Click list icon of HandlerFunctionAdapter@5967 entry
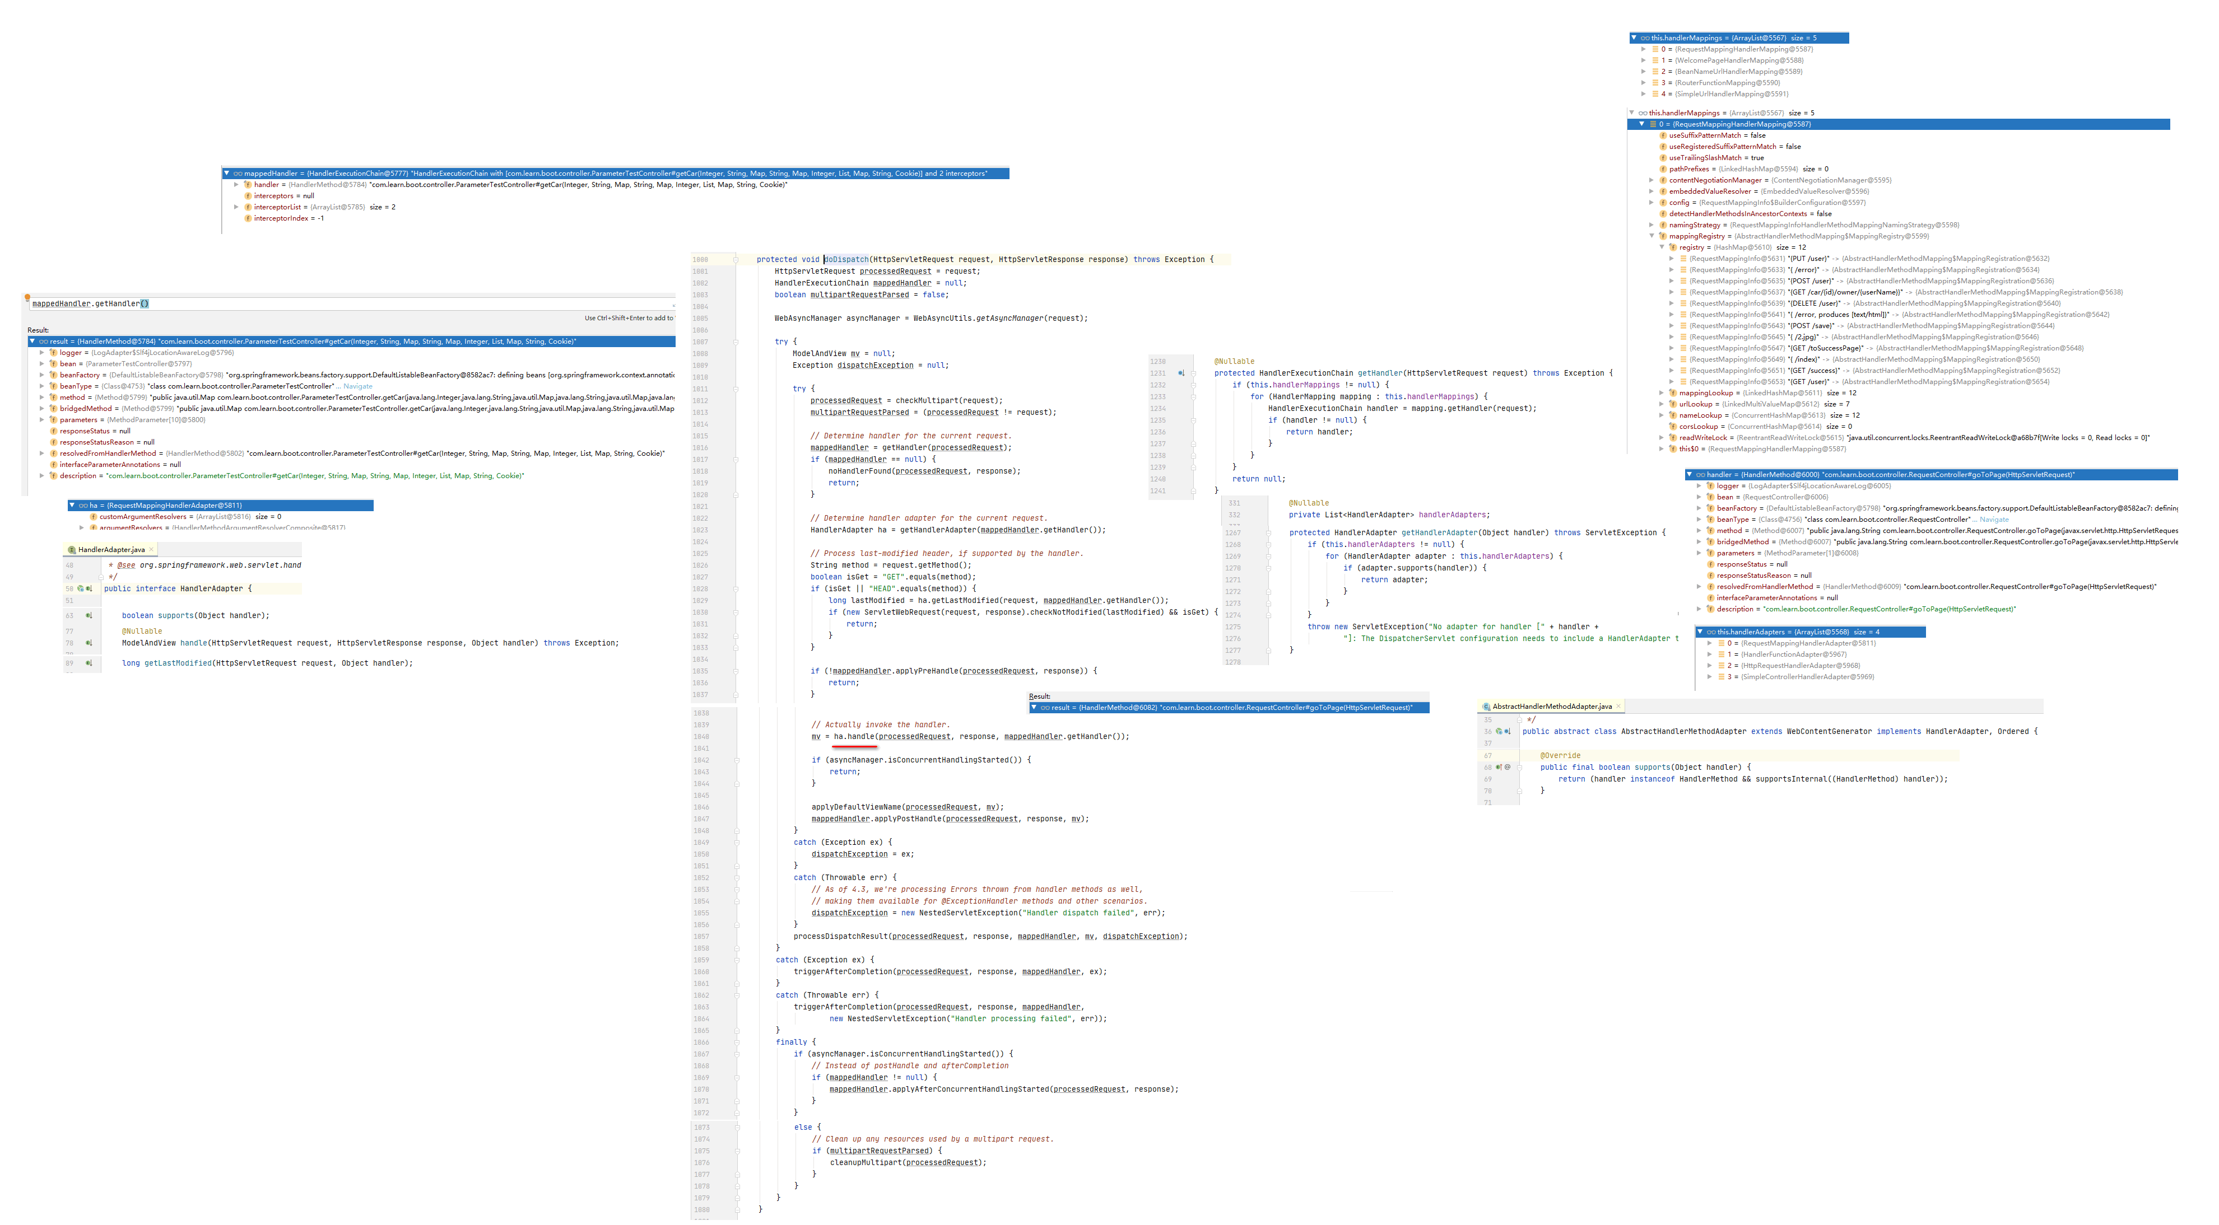 [x=1721, y=654]
